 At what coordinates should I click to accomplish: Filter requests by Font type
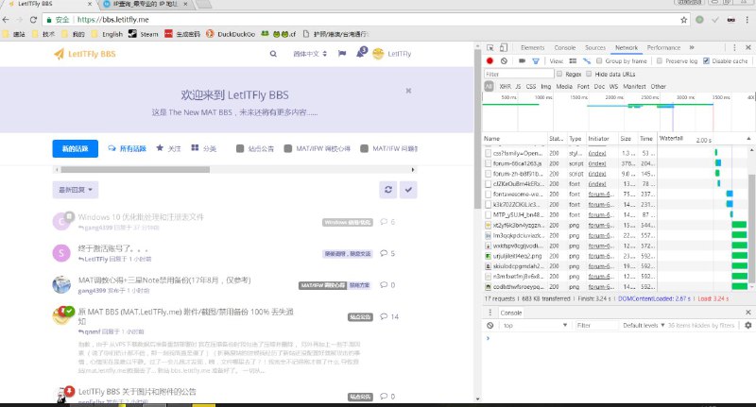click(x=583, y=87)
